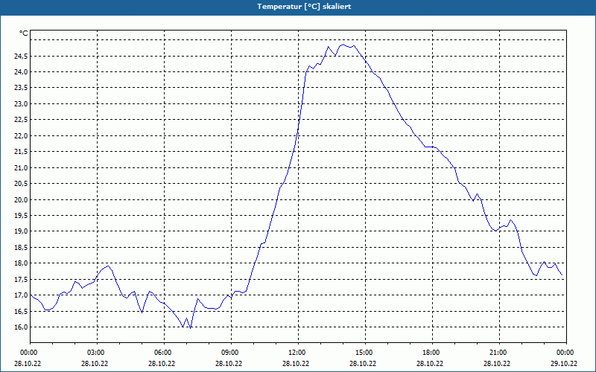Click the 03:00 time label

pyautogui.click(x=97, y=353)
